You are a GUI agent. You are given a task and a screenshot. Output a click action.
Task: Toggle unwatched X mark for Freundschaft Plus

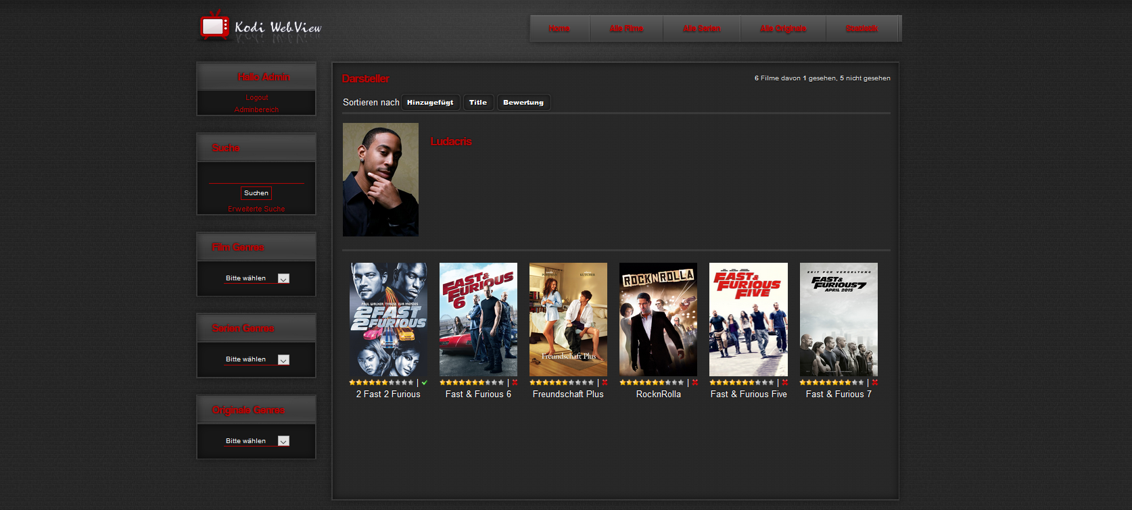pos(605,382)
